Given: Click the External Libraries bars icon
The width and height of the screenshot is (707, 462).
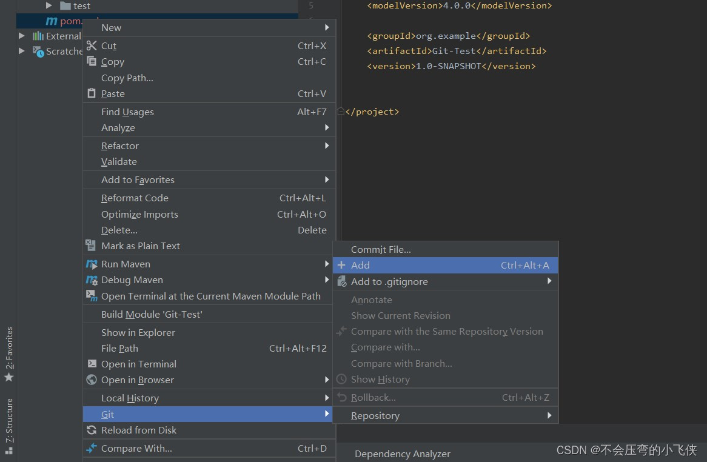Looking at the screenshot, I should [38, 36].
